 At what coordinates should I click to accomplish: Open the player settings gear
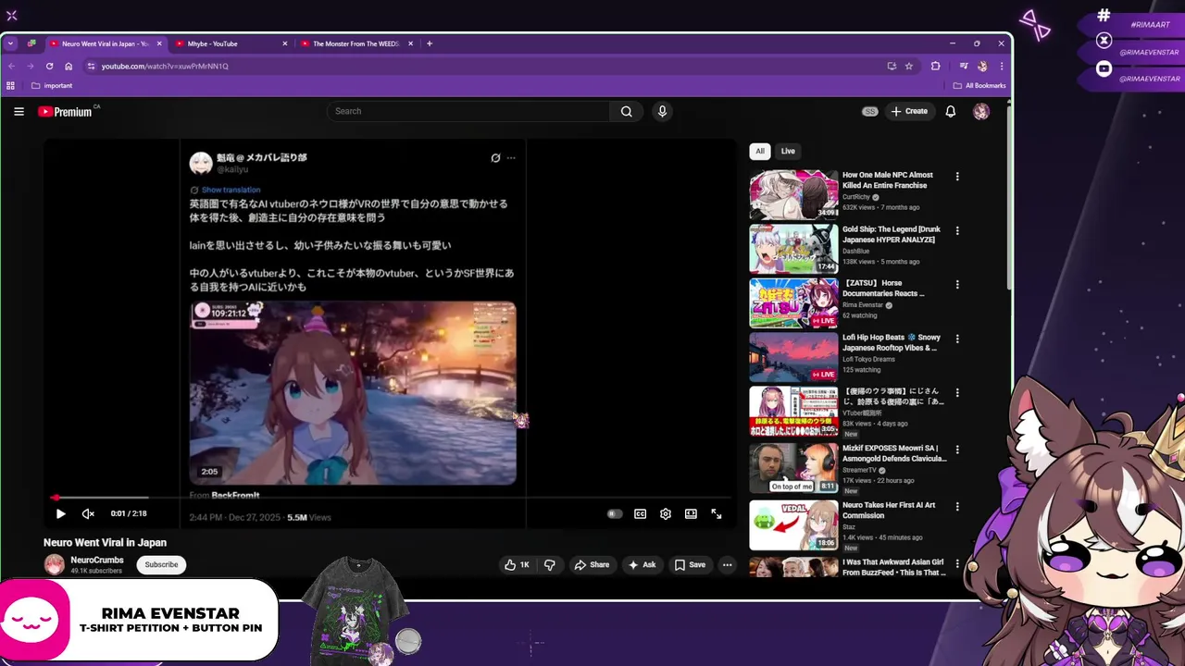click(x=665, y=513)
